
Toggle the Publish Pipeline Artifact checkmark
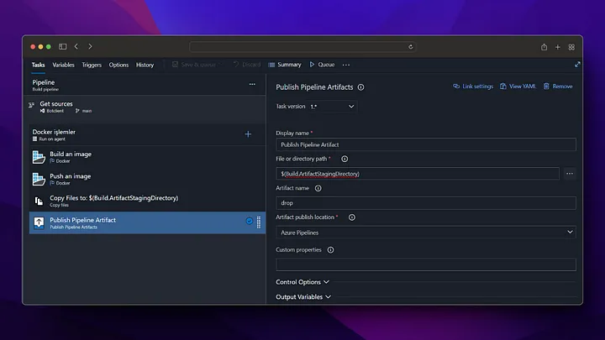250,221
